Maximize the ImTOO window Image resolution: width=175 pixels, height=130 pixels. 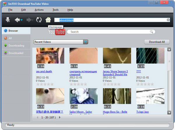(157, 3)
